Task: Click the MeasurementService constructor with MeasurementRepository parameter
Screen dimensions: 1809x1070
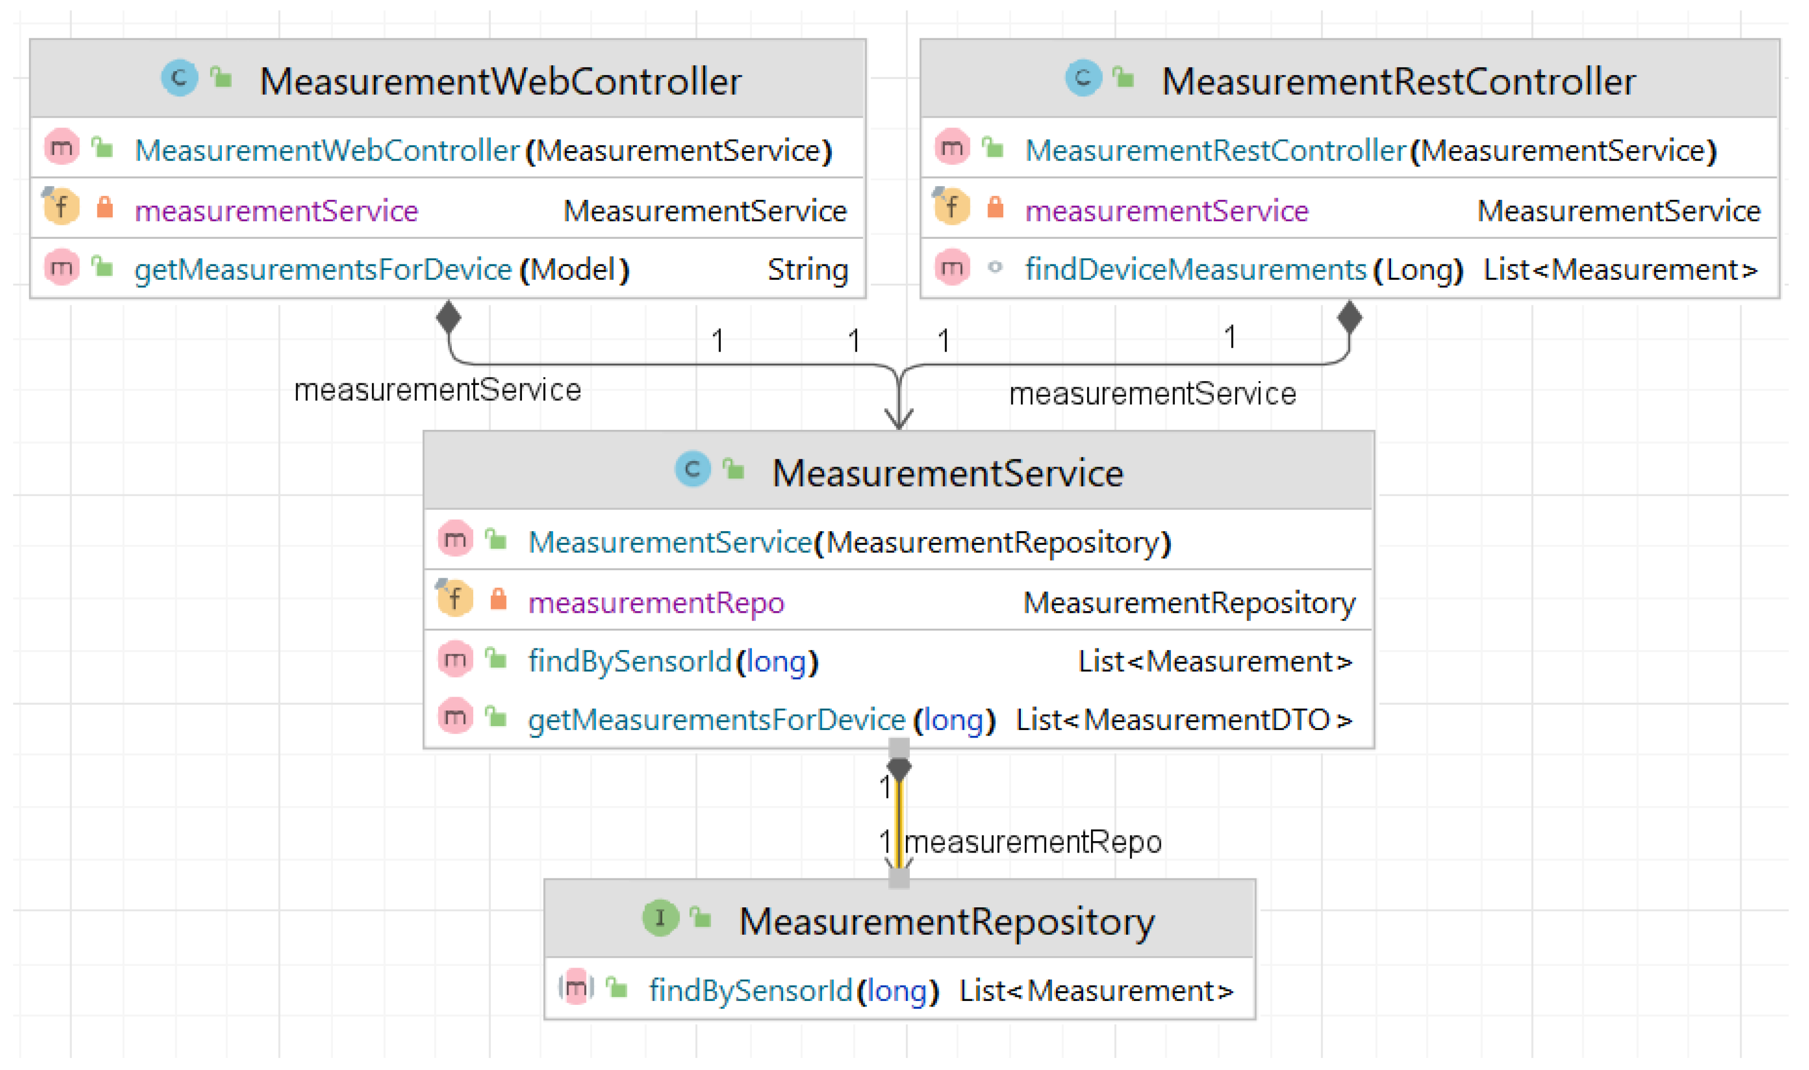Action: click(x=849, y=542)
